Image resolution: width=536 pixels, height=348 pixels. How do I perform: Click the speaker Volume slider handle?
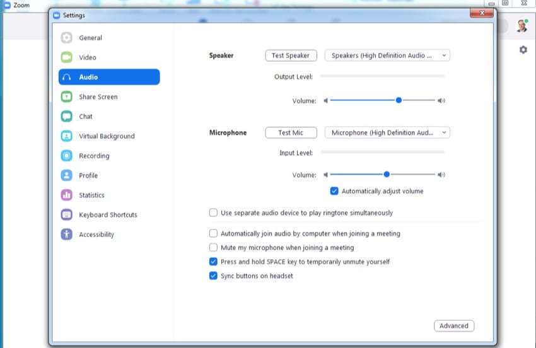coord(399,100)
